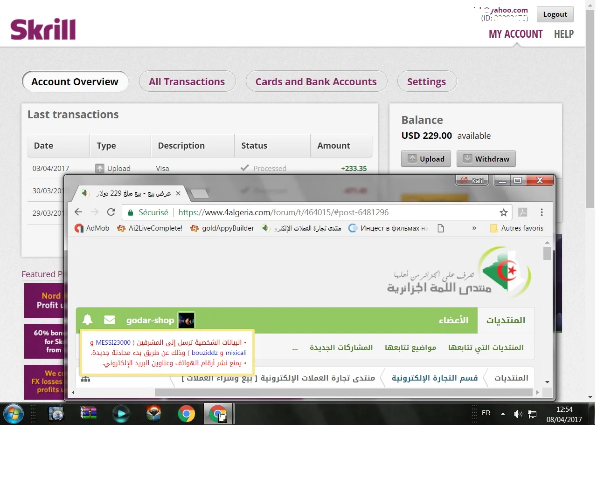Expand the bookmarks overflow chevron
Screen dimensions: 597x477
click(x=474, y=228)
